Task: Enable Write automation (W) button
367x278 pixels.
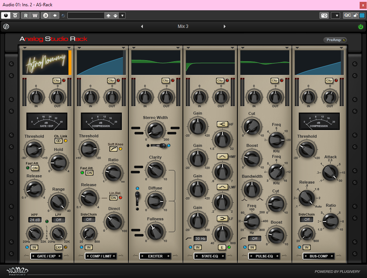Action: 35,15
